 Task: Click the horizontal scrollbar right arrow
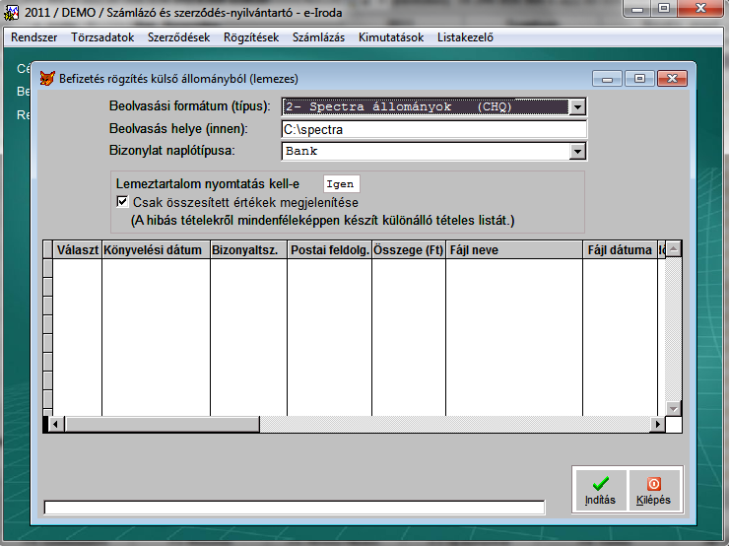[x=657, y=424]
